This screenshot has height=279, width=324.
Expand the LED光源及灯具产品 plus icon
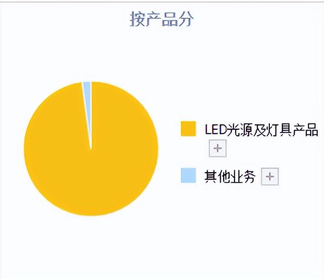click(x=218, y=148)
